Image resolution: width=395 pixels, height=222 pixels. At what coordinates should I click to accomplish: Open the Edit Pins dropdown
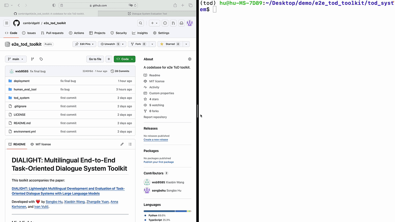84,44
